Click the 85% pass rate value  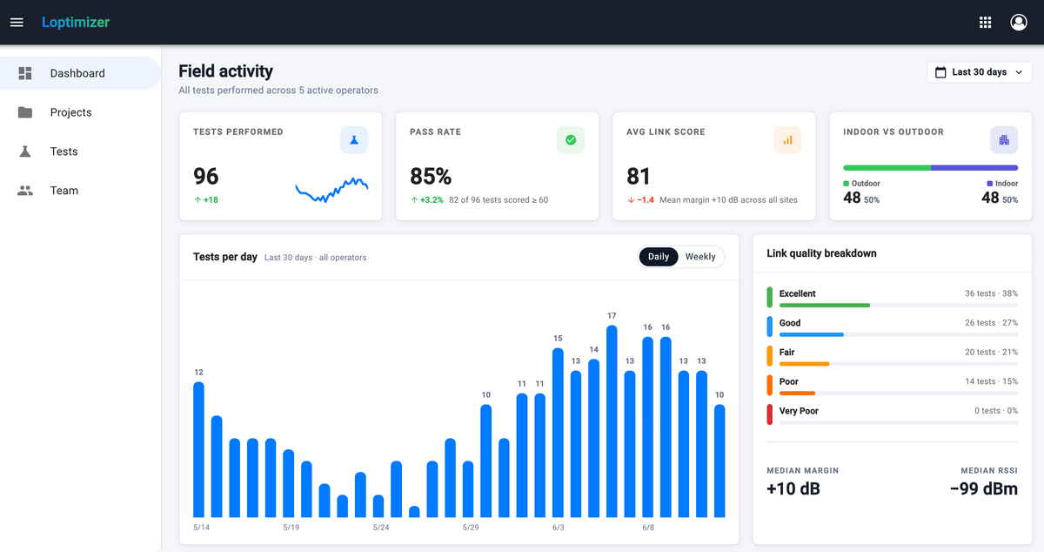[431, 177]
